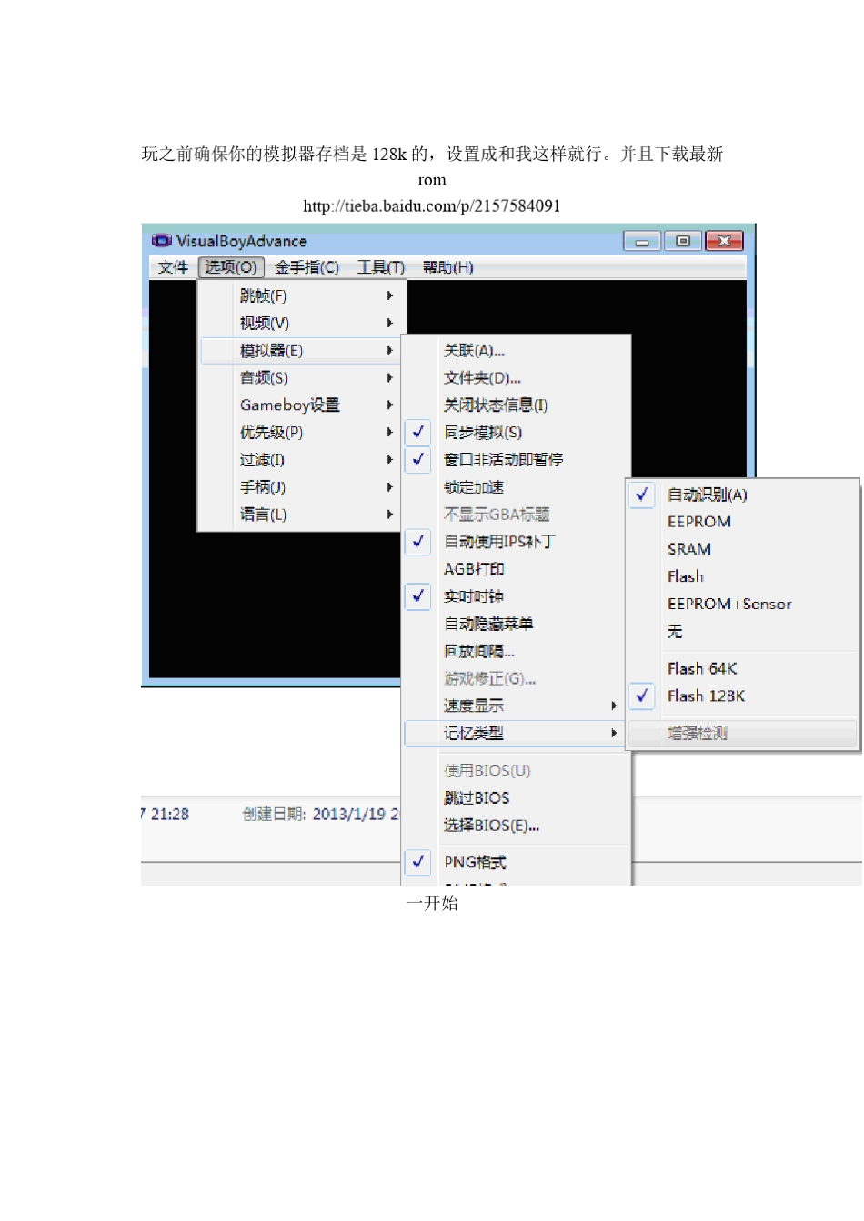Select EEPROM save type
Screen dimensions: 864x1221
click(x=742, y=522)
